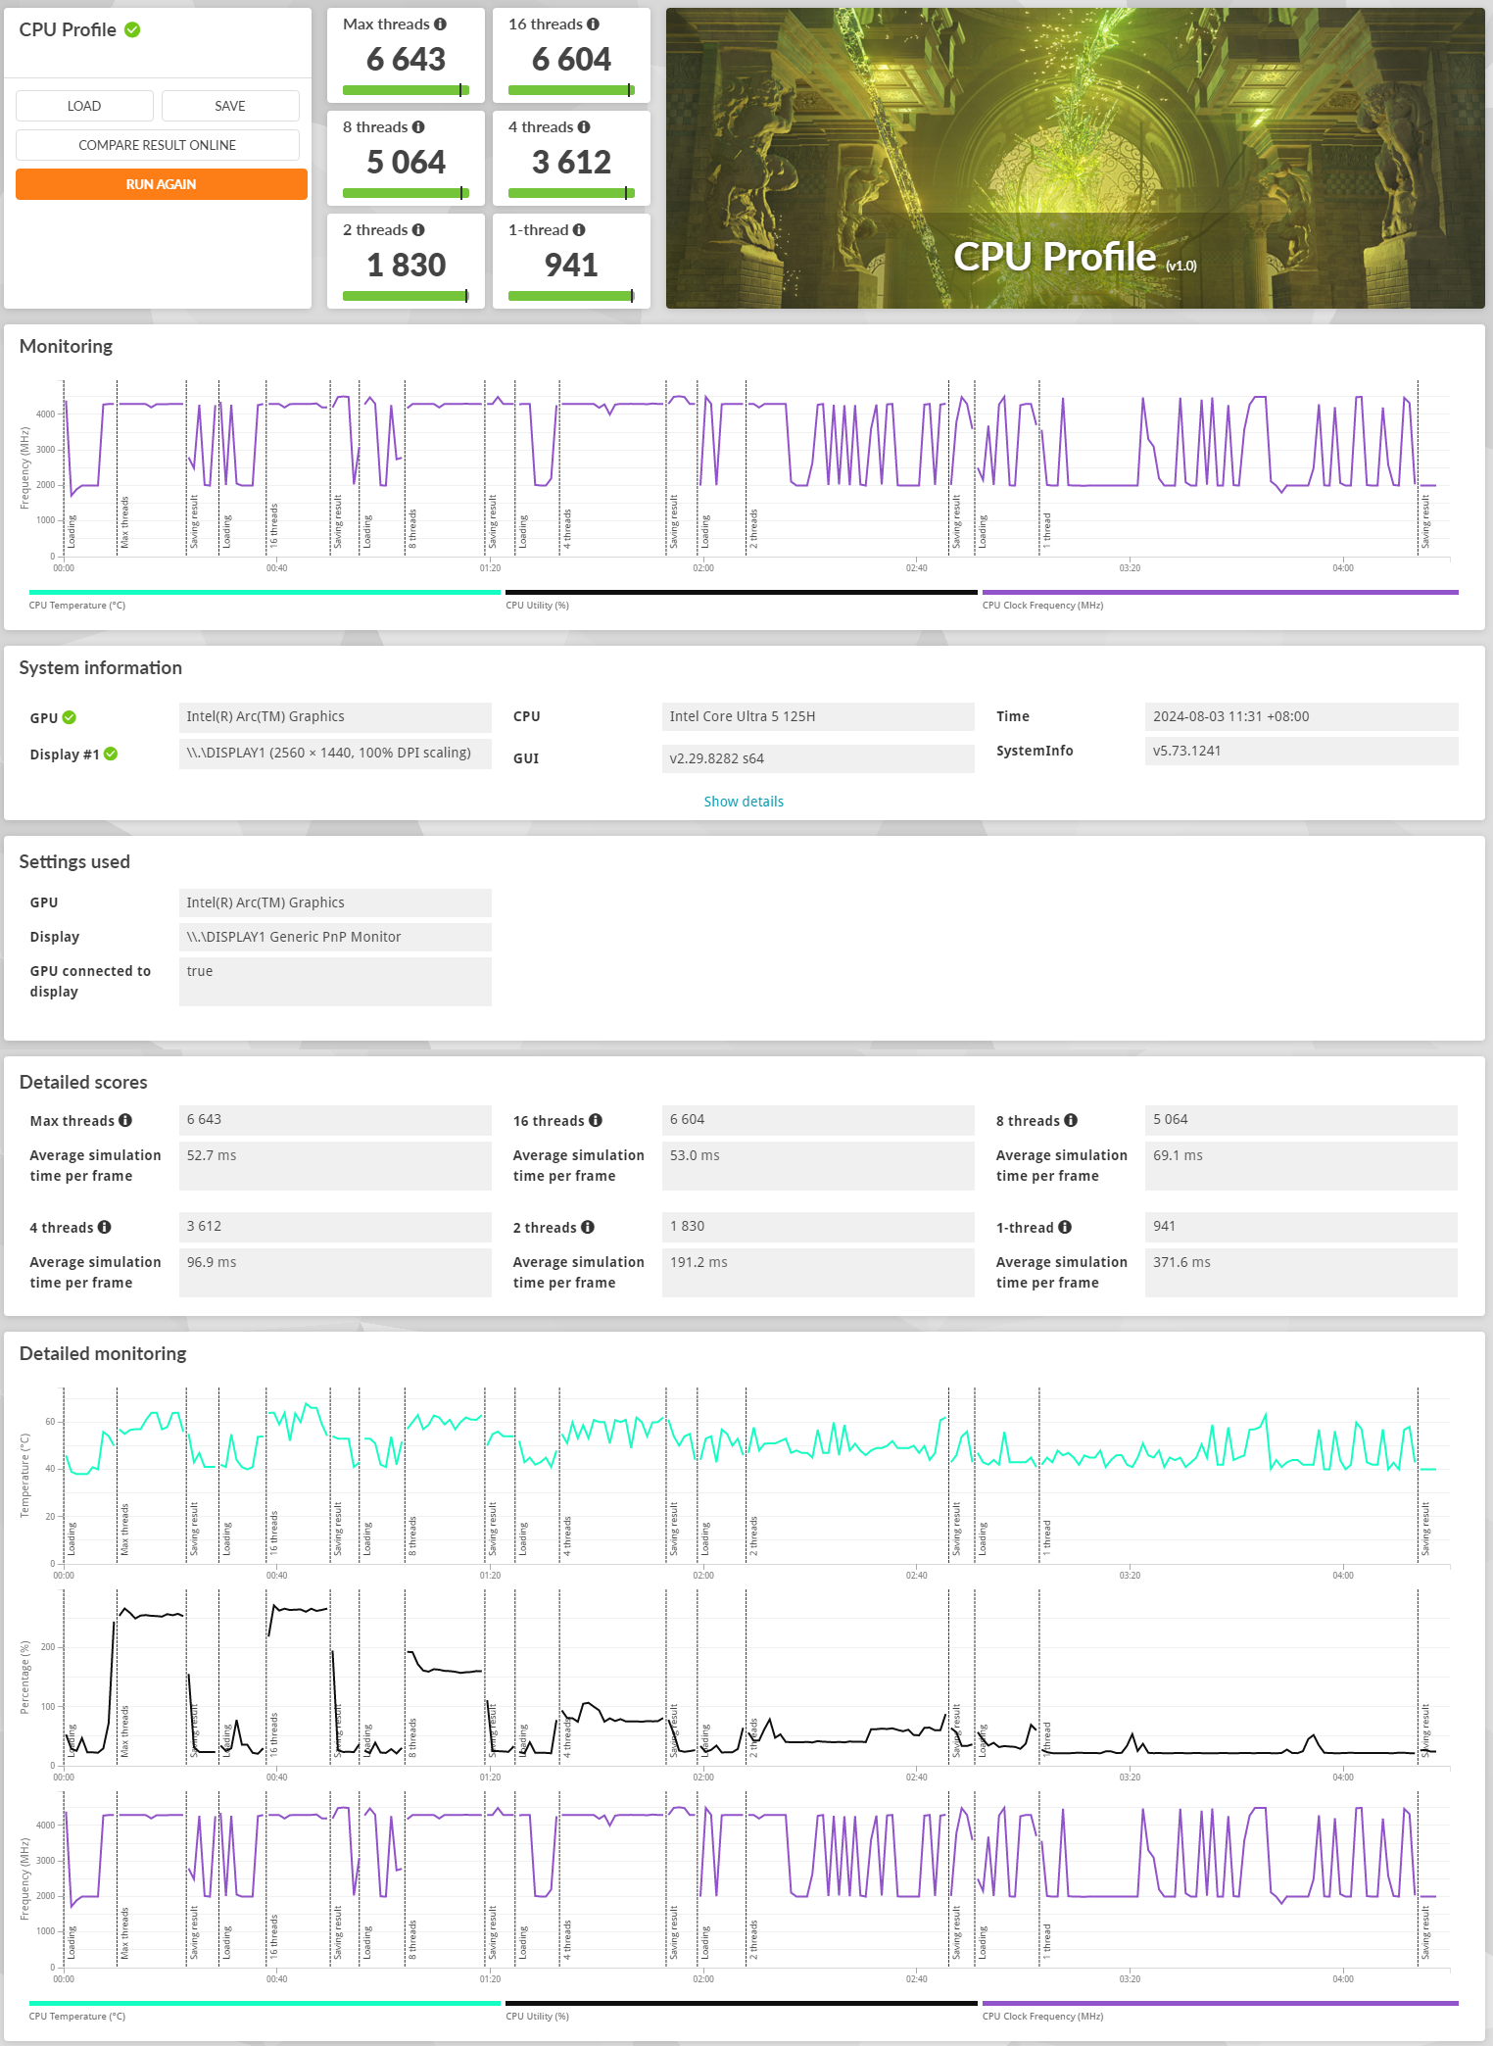Click info icon by 1-thread in Detailed scores
Viewport: 1493px width, 2046px height.
pyautogui.click(x=1065, y=1227)
